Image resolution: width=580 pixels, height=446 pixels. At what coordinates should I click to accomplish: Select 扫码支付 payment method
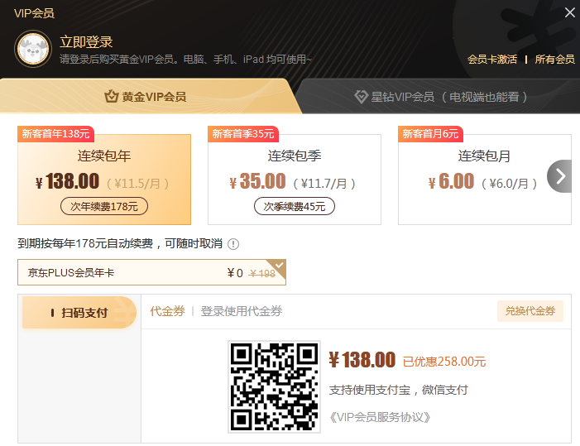[79, 313]
